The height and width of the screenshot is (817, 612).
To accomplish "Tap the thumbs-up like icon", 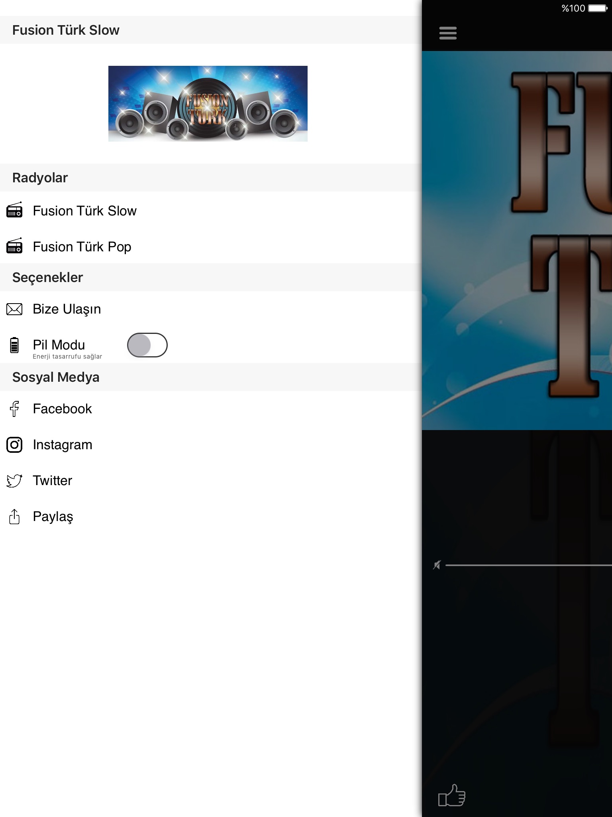I will tap(452, 795).
